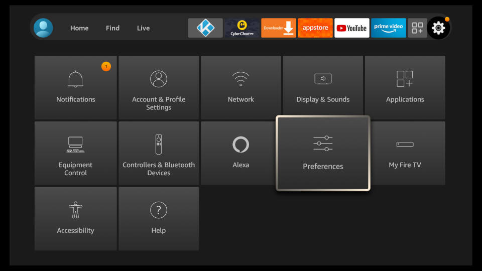Image resolution: width=482 pixels, height=271 pixels.
Task: Open Account & Profile Settings
Action: click(159, 87)
